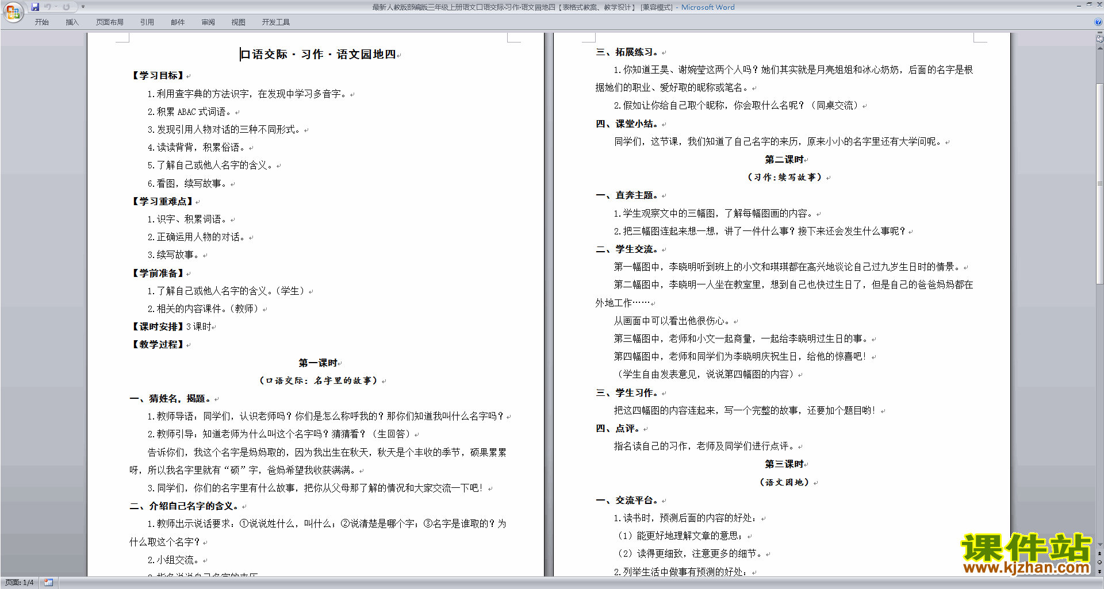Click the subtitle (口语交际:名字里的故事)

point(319,381)
